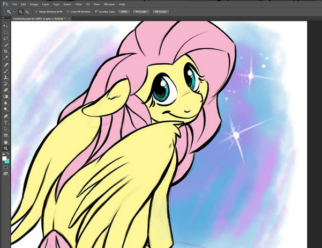Select the Path Selection tool
The height and width of the screenshot is (248, 322).
point(5,129)
